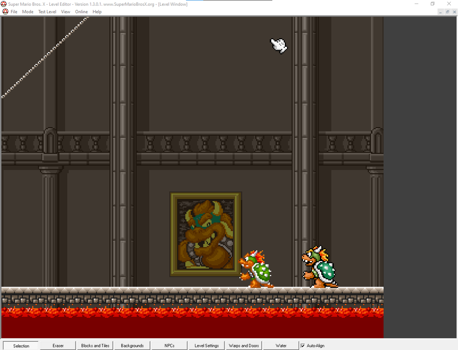Open the File menu
The width and height of the screenshot is (458, 350).
[x=14, y=12]
